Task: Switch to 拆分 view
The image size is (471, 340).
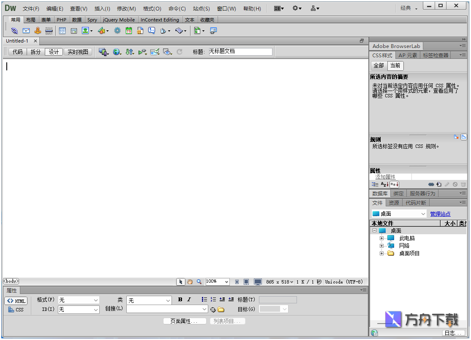Action: pos(36,52)
